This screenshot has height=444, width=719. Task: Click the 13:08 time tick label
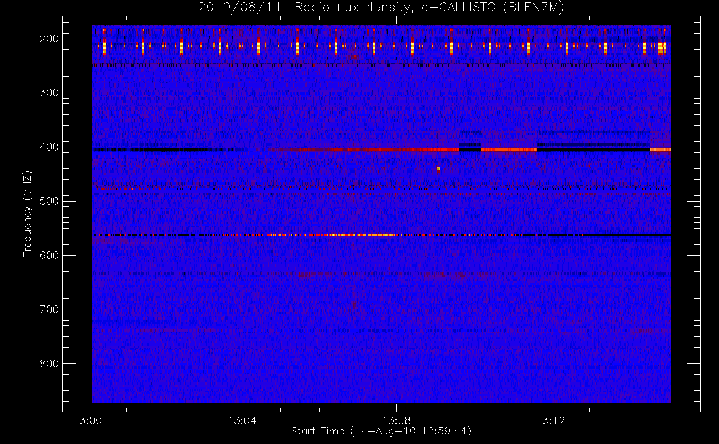pos(396,420)
